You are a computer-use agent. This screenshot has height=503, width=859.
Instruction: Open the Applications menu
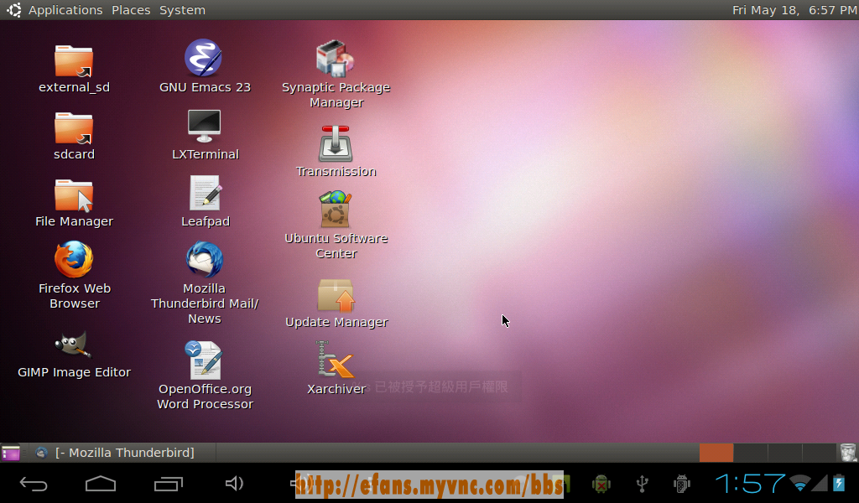(65, 10)
